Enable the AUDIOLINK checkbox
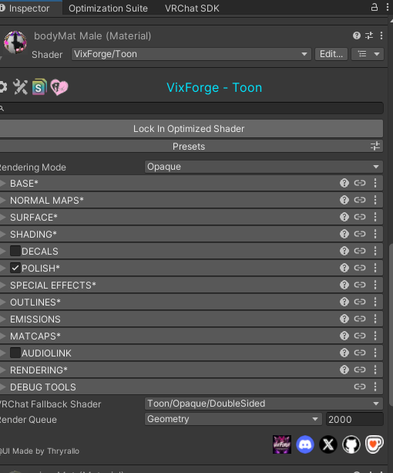393x473 pixels. [x=15, y=353]
